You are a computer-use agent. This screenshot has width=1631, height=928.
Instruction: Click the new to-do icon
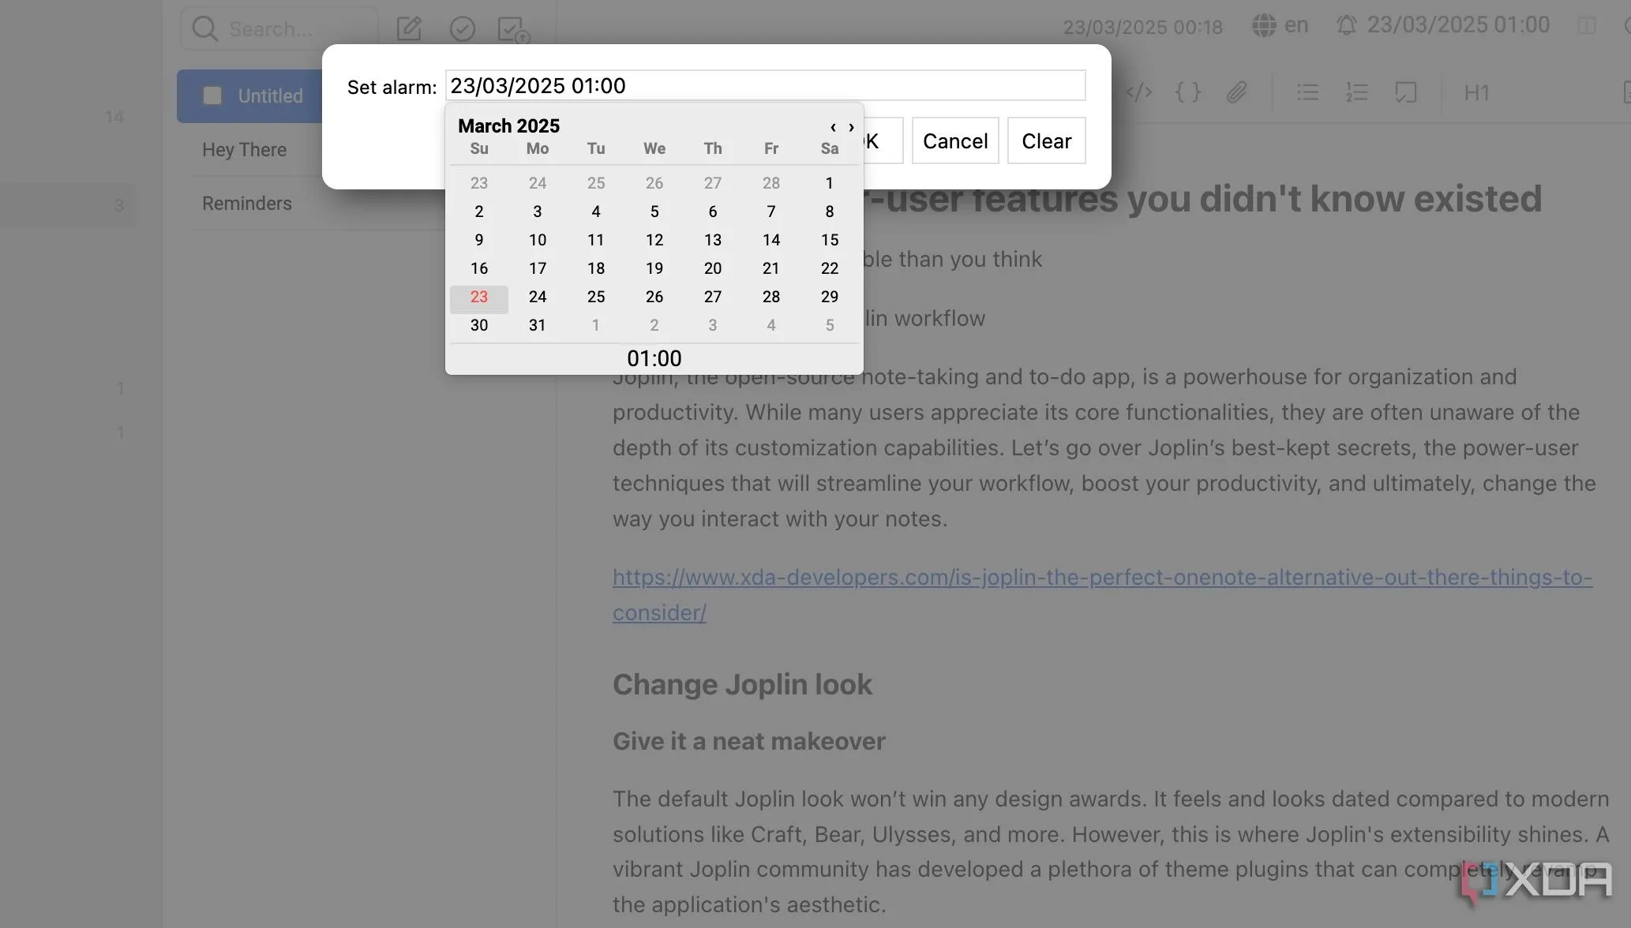(x=513, y=30)
